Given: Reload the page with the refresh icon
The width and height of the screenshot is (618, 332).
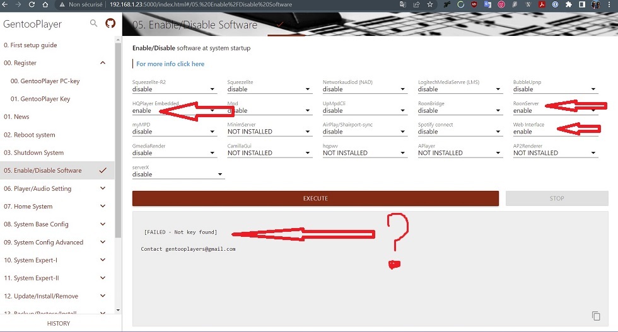Looking at the screenshot, I should click(32, 4).
